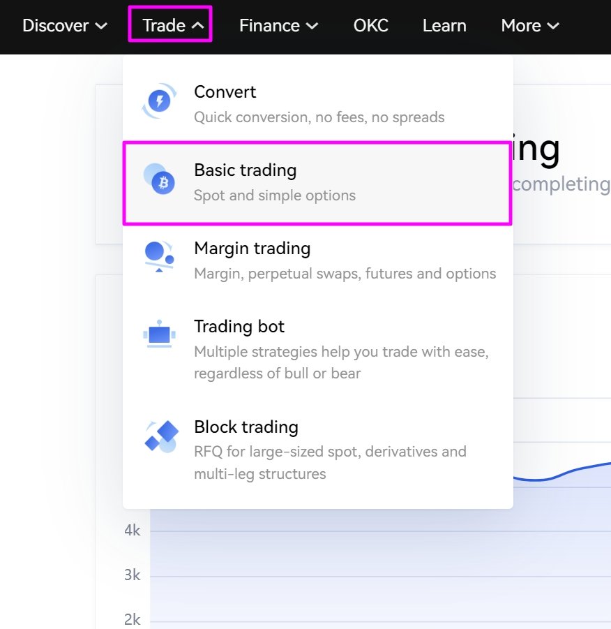The width and height of the screenshot is (611, 629).
Task: Click the Block trading diamonds icon
Action: [161, 436]
